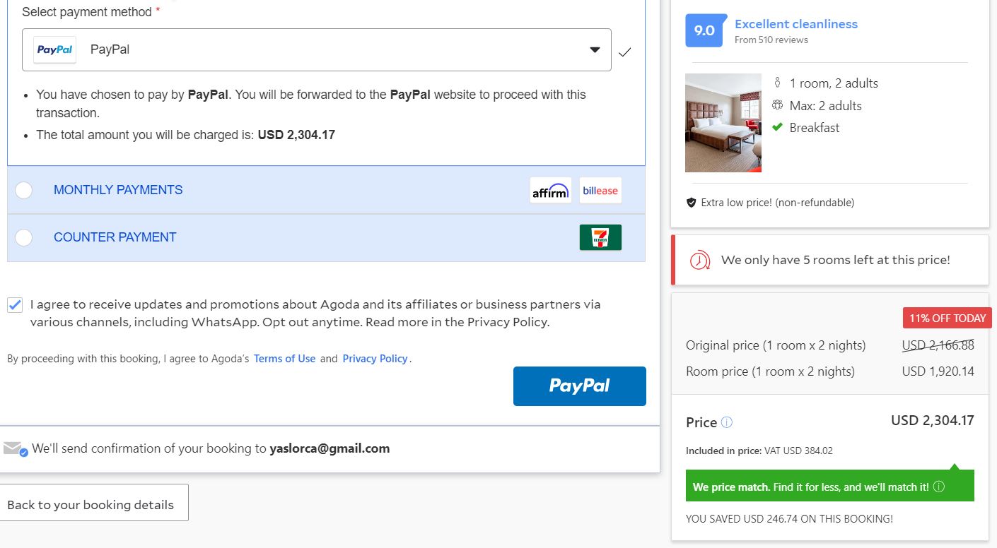Click the email confirmation envelope icon
This screenshot has height=548, width=997.
[14, 448]
